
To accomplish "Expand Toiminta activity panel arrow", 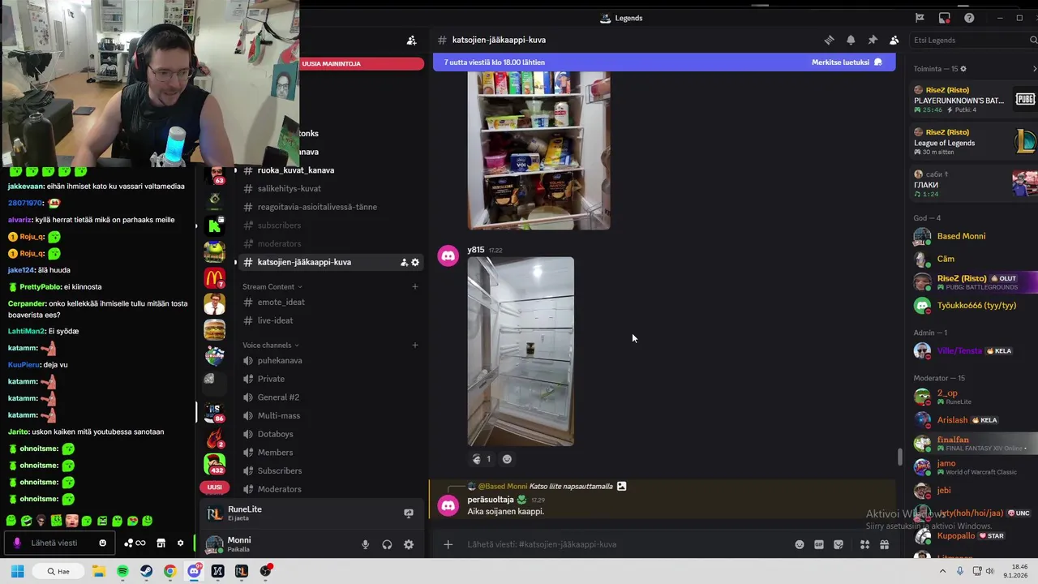I will pyautogui.click(x=1034, y=69).
